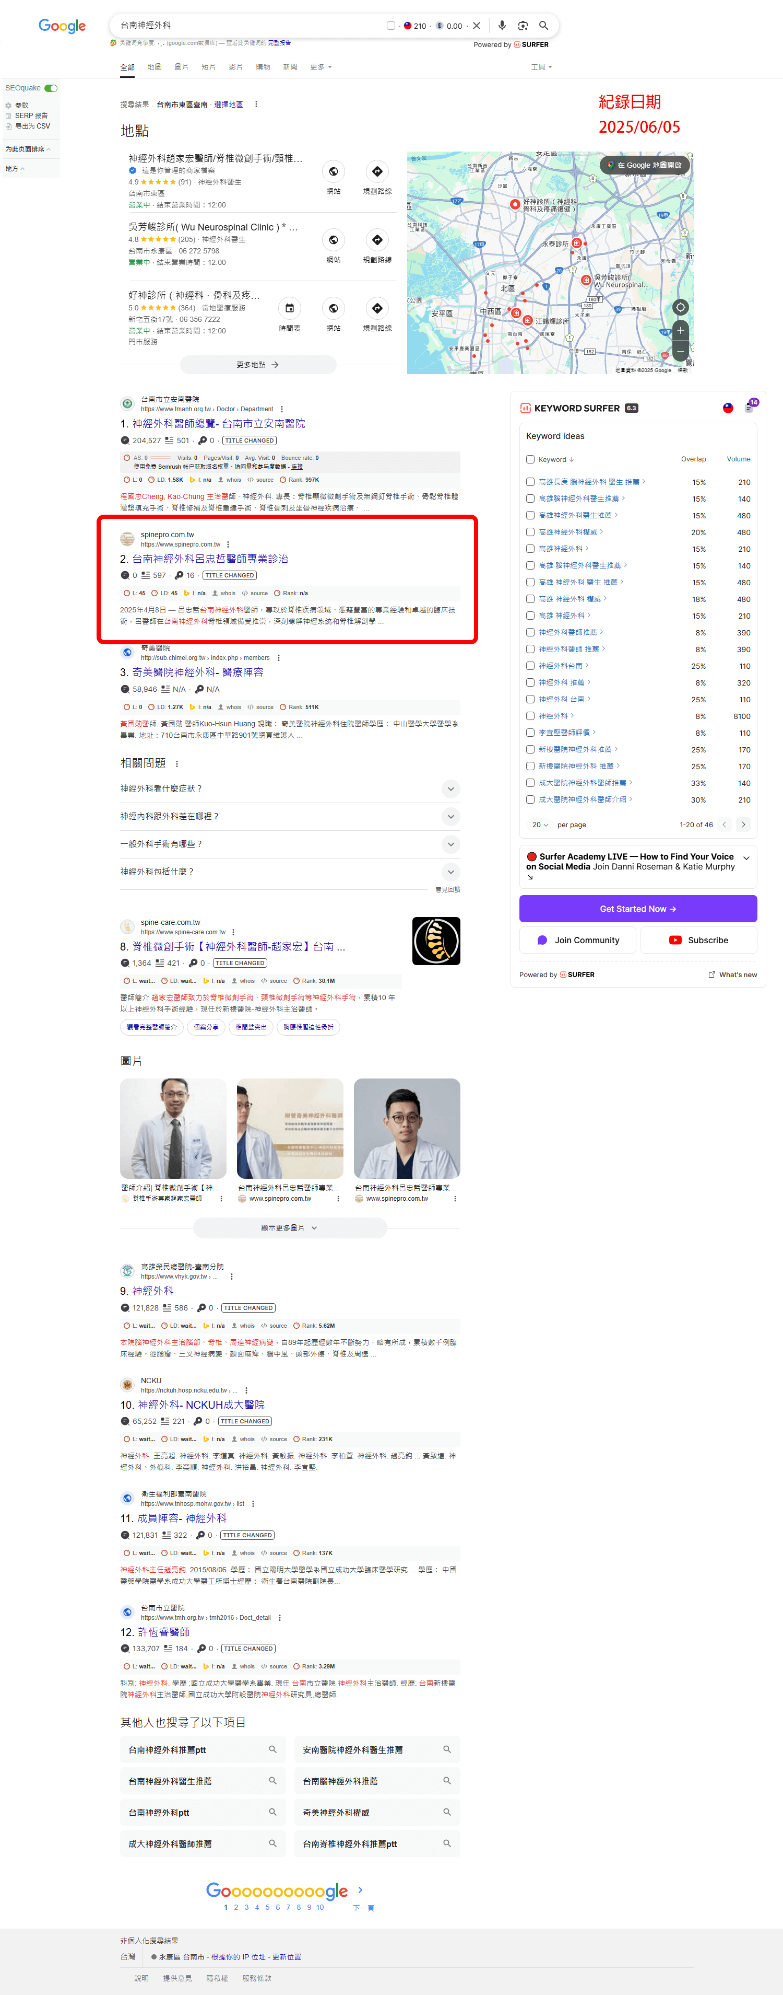Check keyword 神經外科台南
Image resolution: width=783 pixels, height=1995 pixels.
click(530, 666)
